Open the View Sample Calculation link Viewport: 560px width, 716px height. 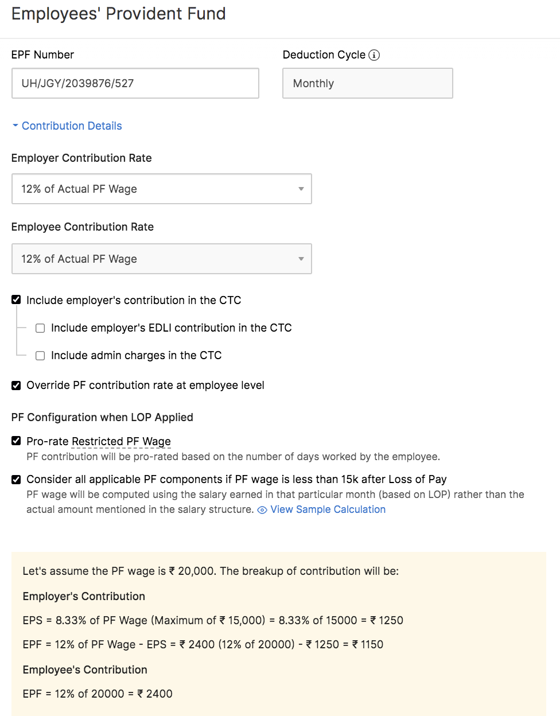[328, 509]
